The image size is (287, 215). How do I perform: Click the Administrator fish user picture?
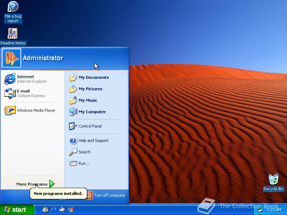pos(11,58)
